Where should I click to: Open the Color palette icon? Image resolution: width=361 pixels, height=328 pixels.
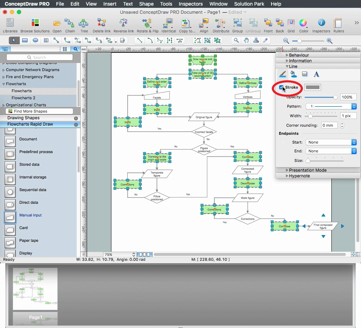304,24
